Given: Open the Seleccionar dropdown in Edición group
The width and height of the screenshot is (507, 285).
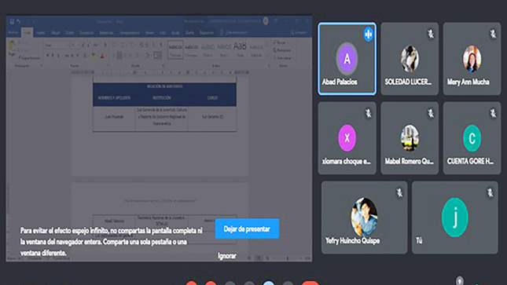Looking at the screenshot, I should click(282, 58).
